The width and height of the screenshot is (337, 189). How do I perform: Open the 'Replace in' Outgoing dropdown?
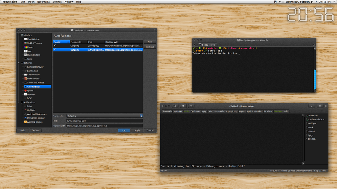(104, 116)
